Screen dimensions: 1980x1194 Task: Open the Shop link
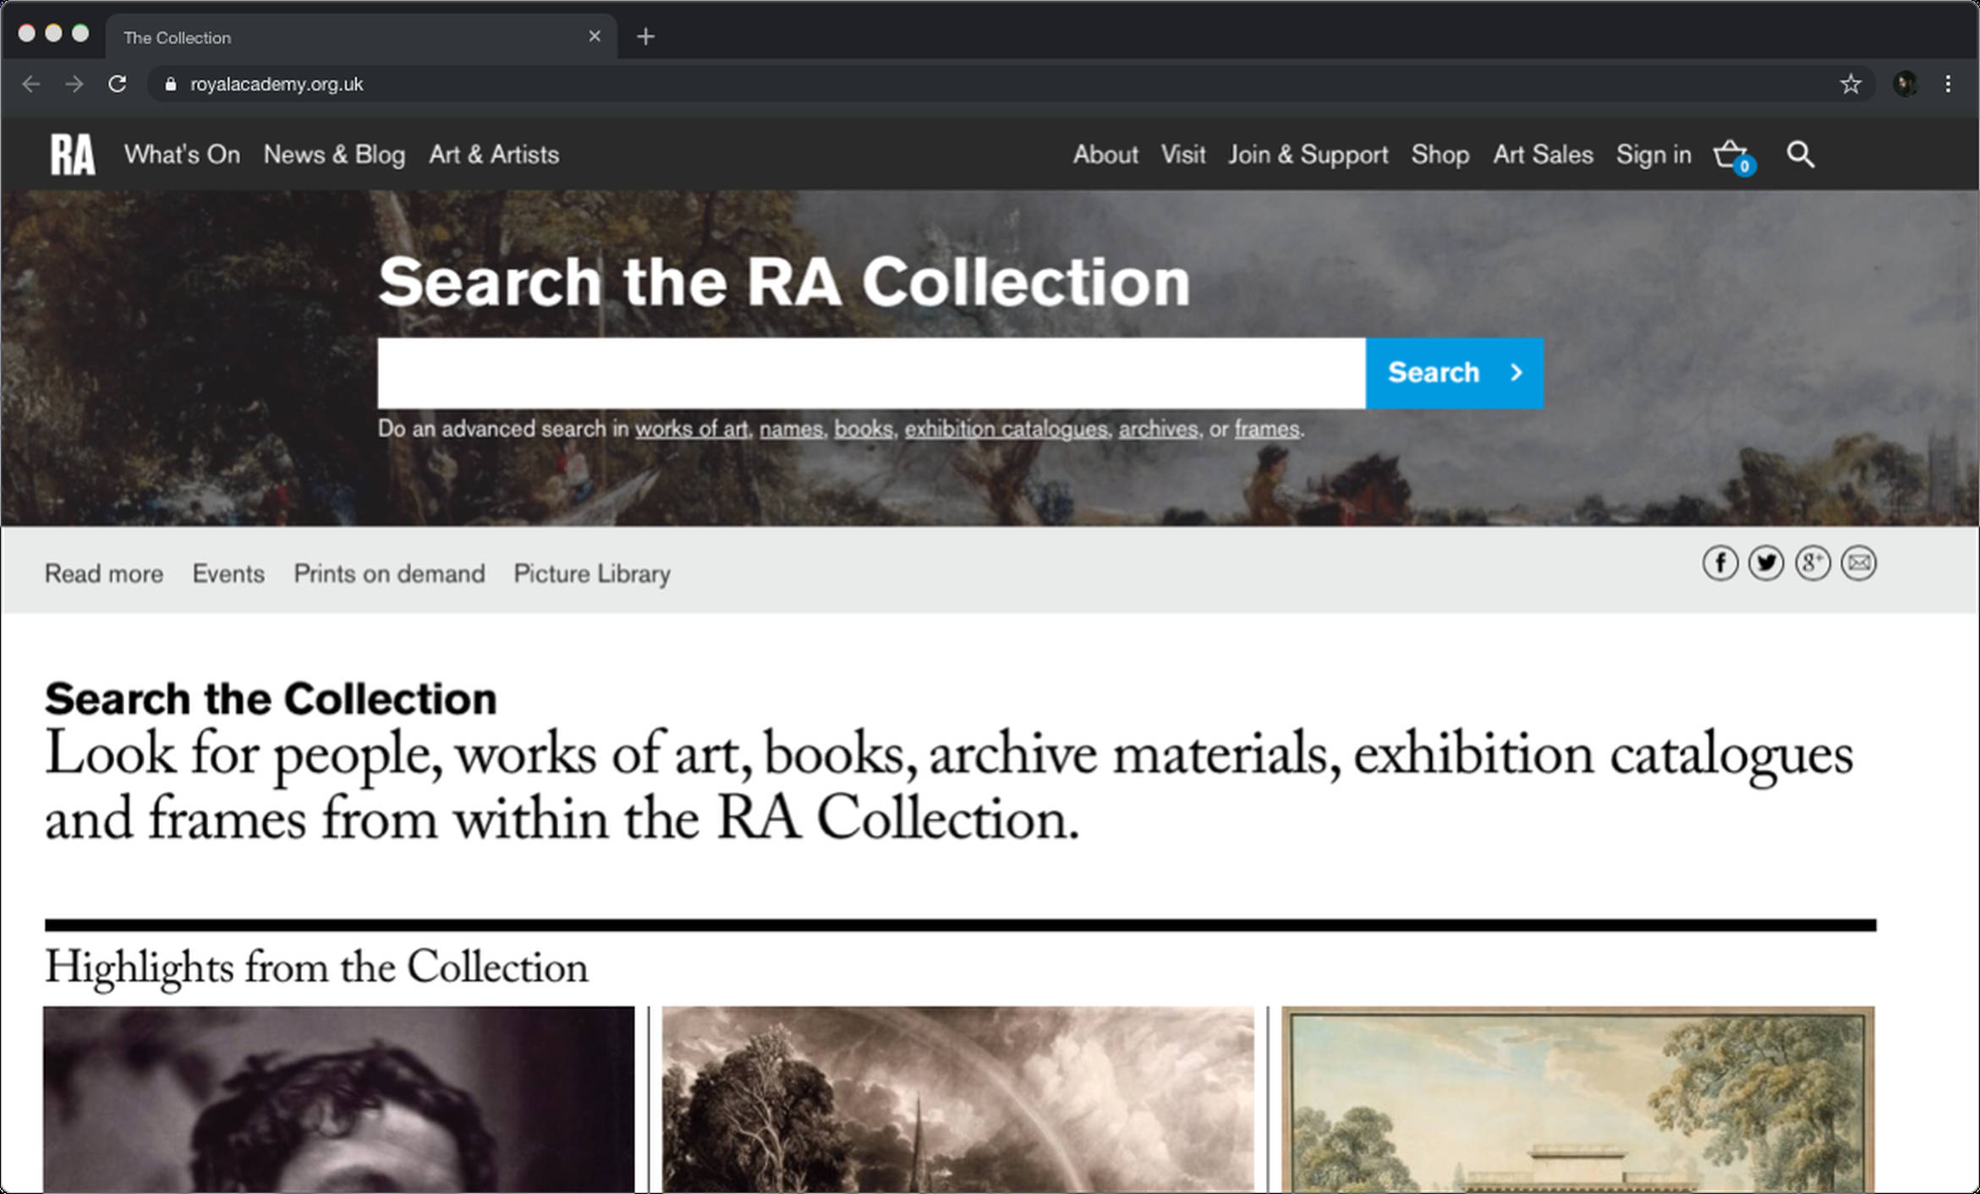point(1440,155)
